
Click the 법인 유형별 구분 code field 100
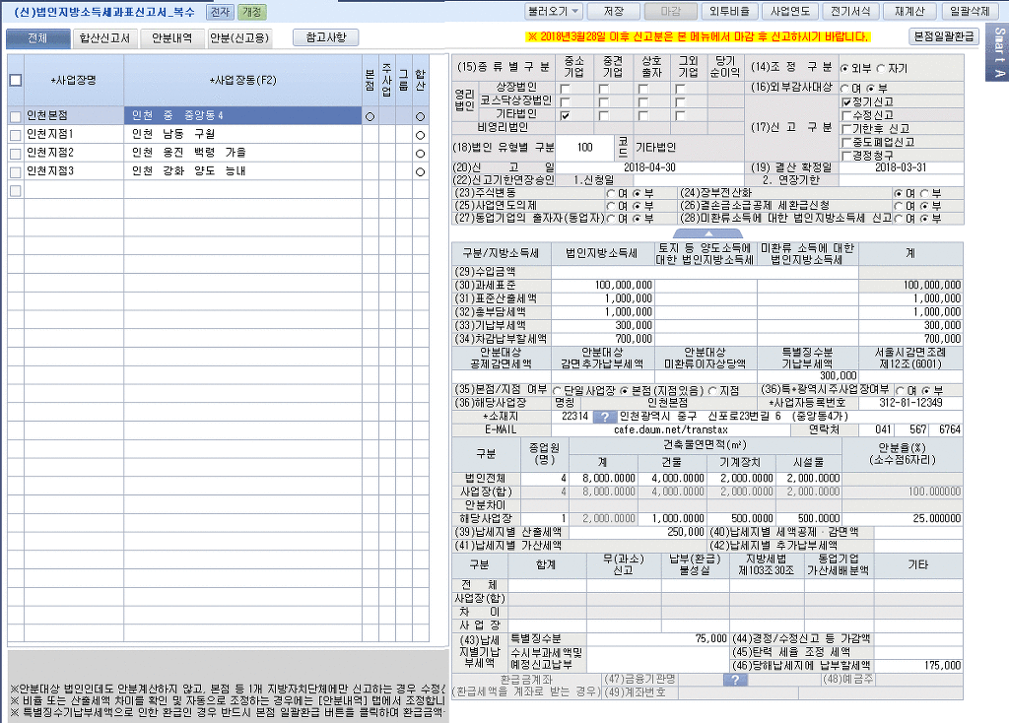tap(584, 148)
